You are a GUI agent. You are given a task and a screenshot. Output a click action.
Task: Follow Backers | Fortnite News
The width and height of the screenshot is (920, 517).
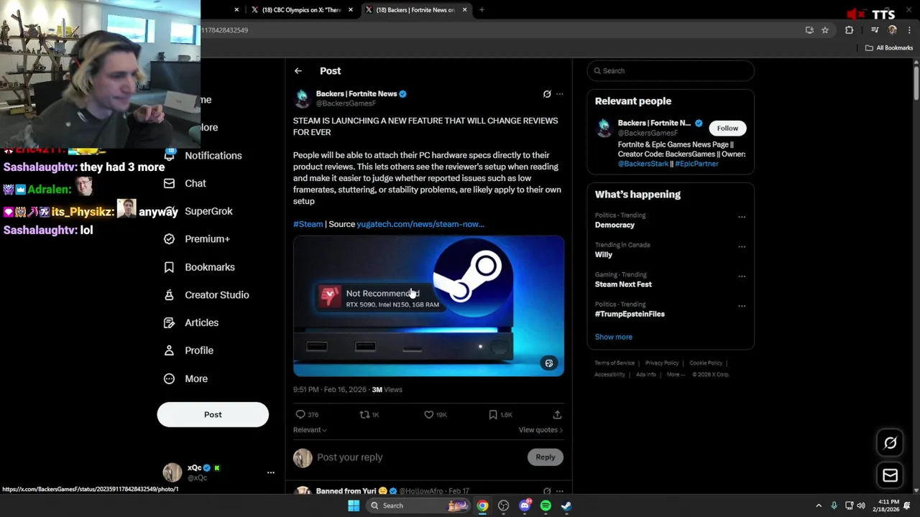tap(727, 129)
